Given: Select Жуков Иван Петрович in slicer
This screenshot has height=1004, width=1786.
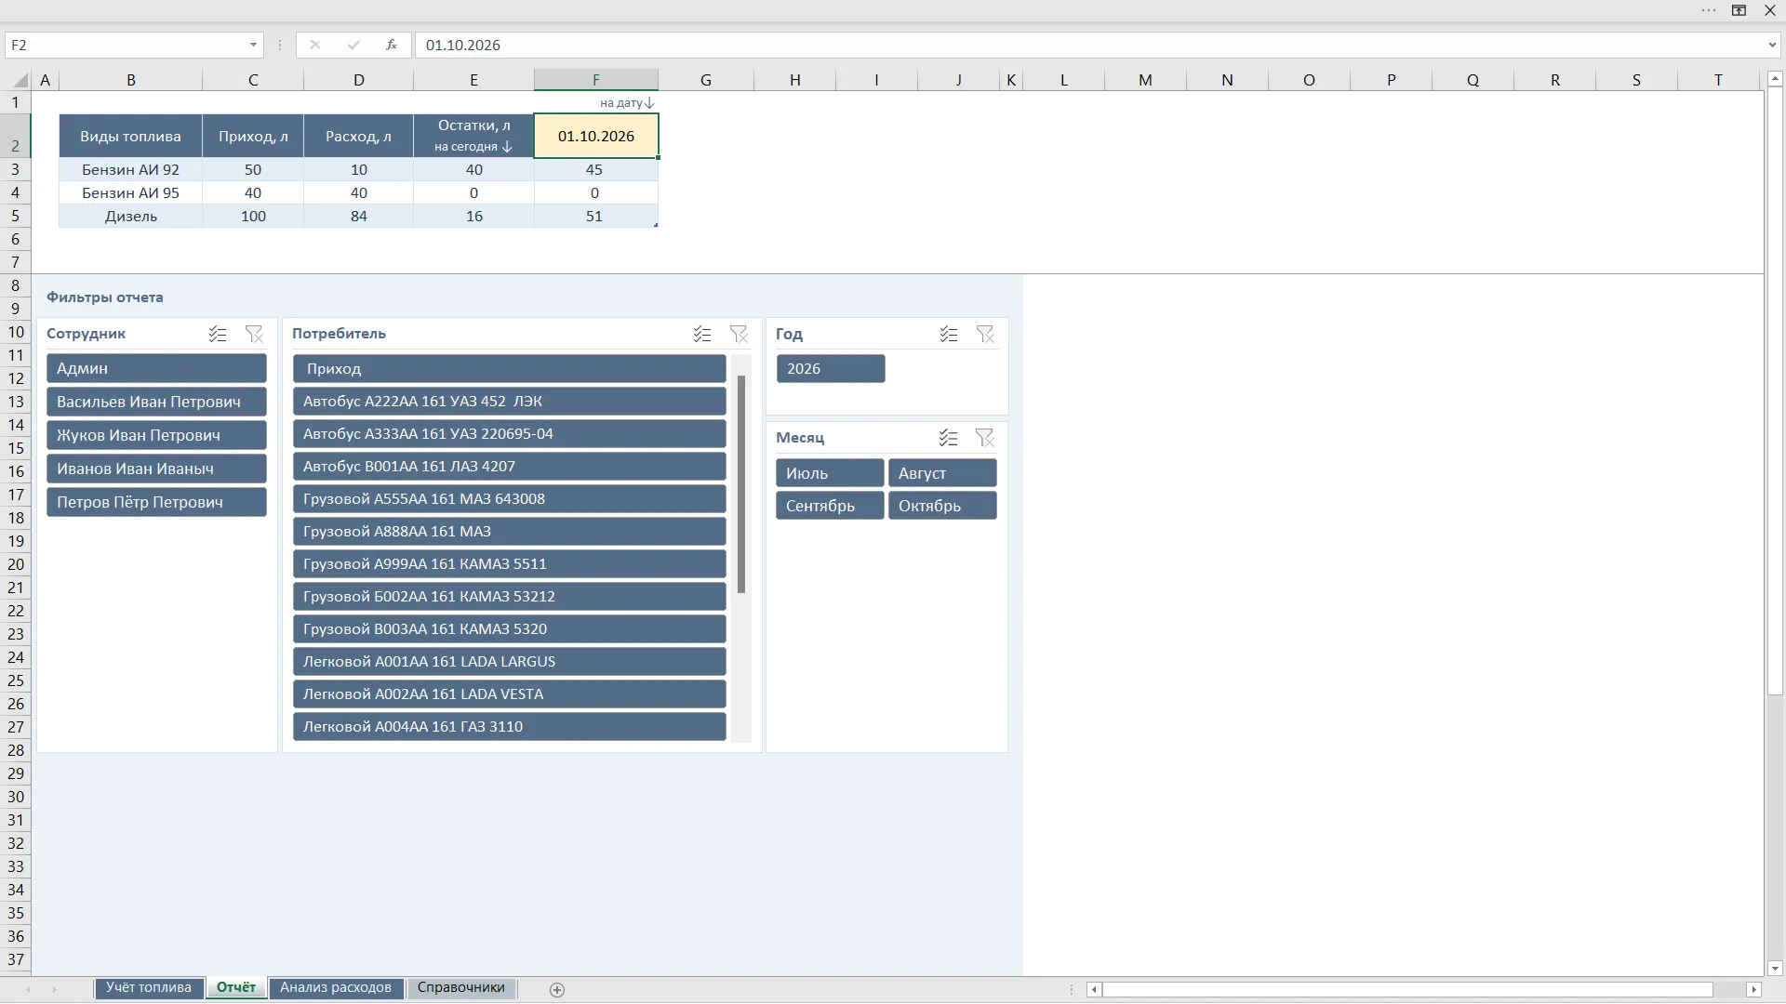Looking at the screenshot, I should (156, 435).
